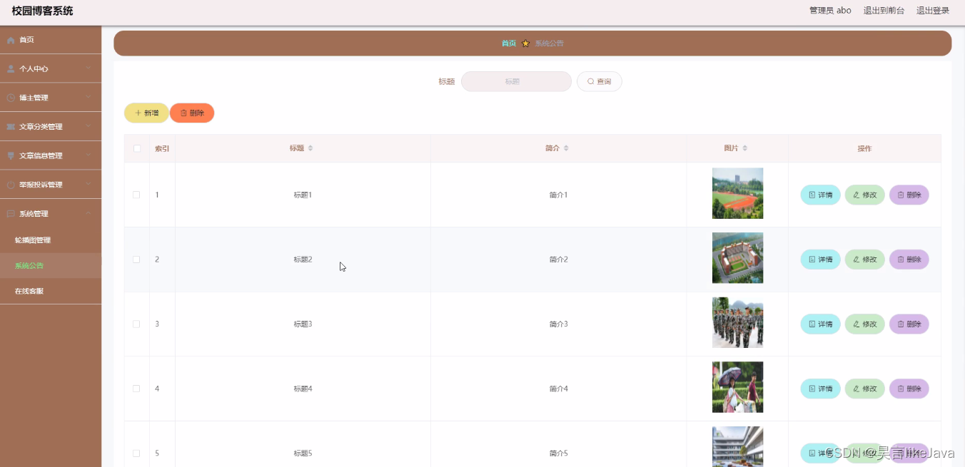Delete row 标题3
The image size is (965, 467).
909,324
